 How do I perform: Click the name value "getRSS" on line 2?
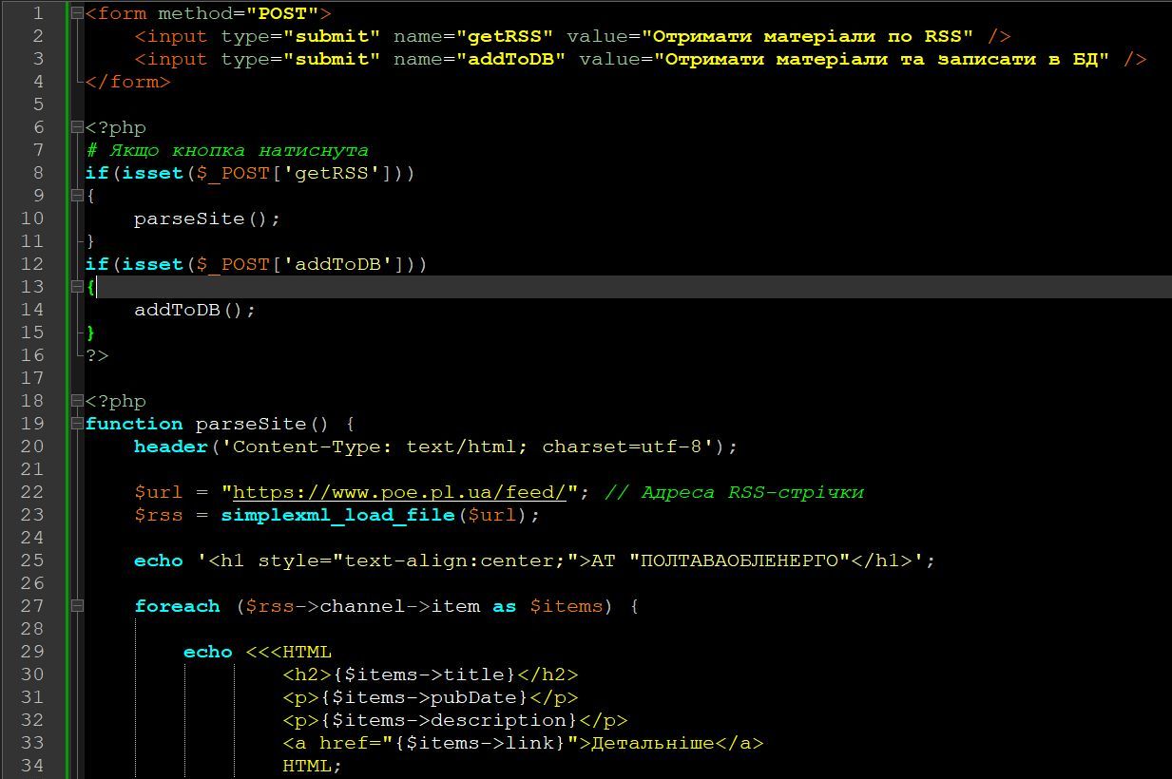505,36
